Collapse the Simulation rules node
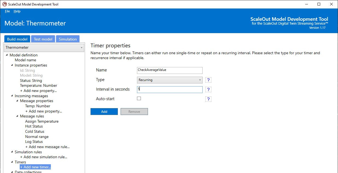338x173 pixels. (12, 152)
